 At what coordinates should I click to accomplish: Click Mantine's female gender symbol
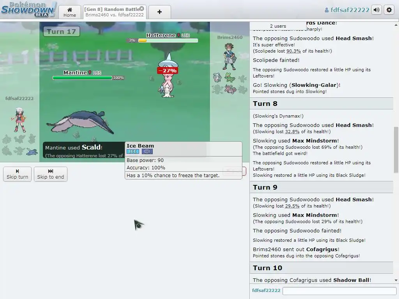click(x=90, y=72)
